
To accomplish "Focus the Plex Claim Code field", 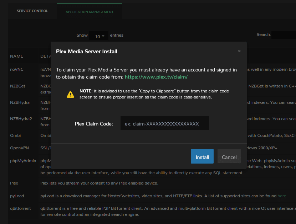I will 164,123.
